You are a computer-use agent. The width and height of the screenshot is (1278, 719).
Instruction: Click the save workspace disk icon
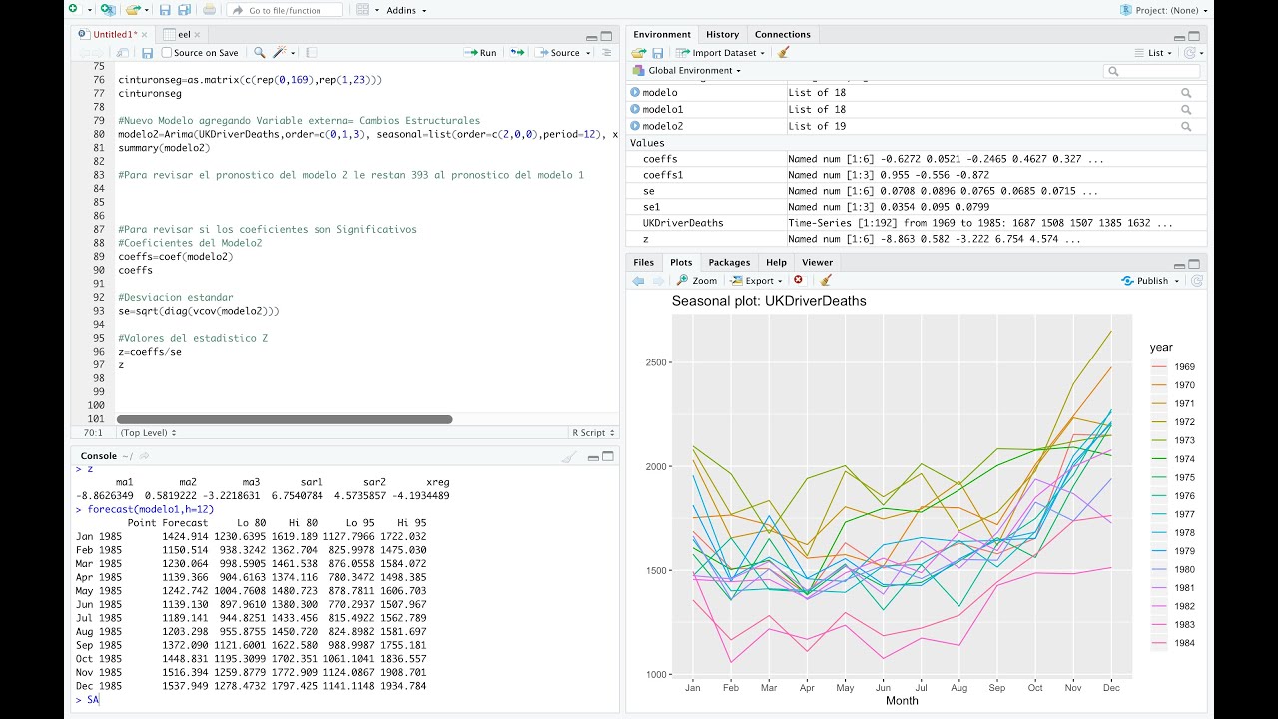[658, 52]
